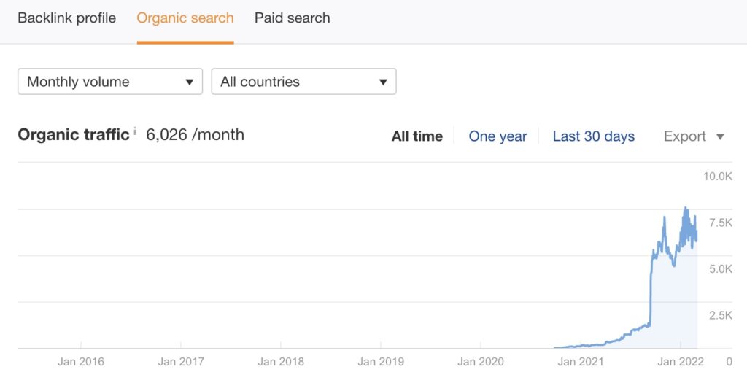Click the Jan 2022 axis label
This screenshot has height=383, width=747.
[x=680, y=361]
